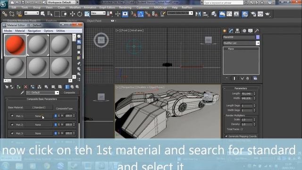Screen dimensions: 302x170
Task: Click the Plane008 object color swatch
Action: point(258,37)
